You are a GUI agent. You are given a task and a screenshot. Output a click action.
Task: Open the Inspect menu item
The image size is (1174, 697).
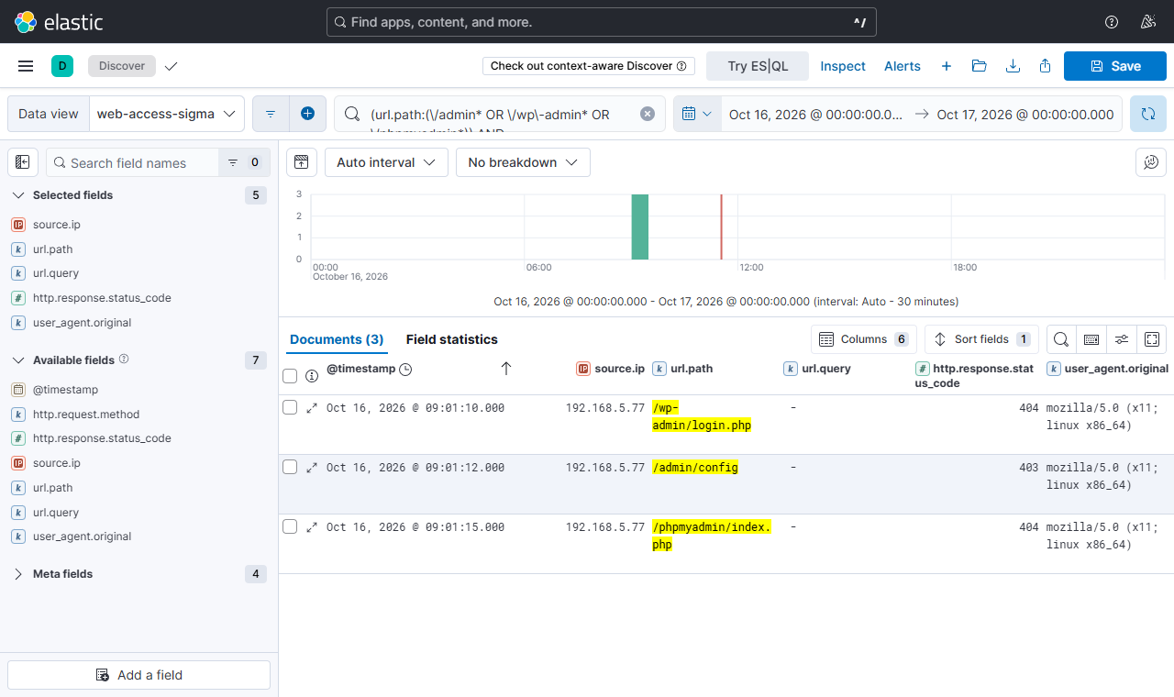[x=843, y=66]
